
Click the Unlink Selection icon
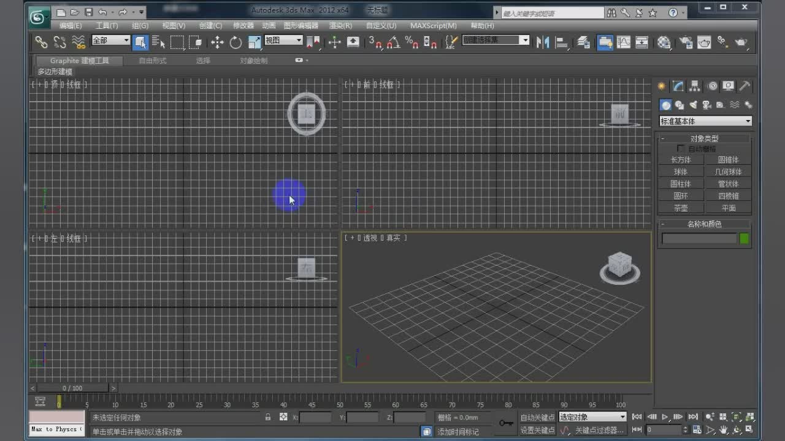[x=59, y=42]
